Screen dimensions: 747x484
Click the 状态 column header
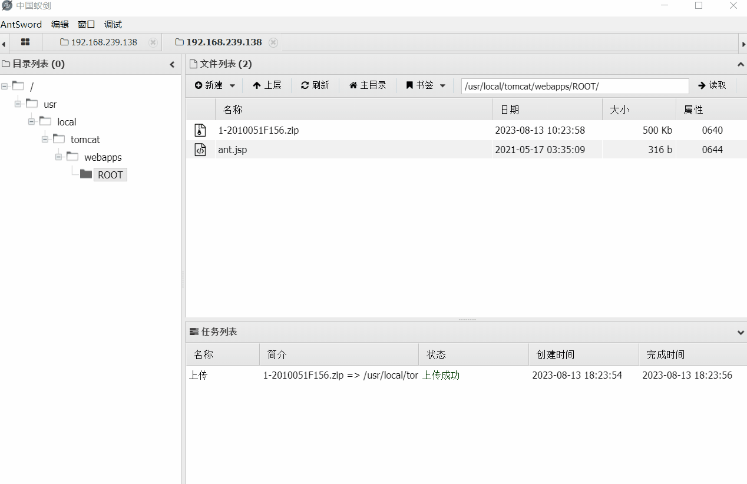point(474,354)
